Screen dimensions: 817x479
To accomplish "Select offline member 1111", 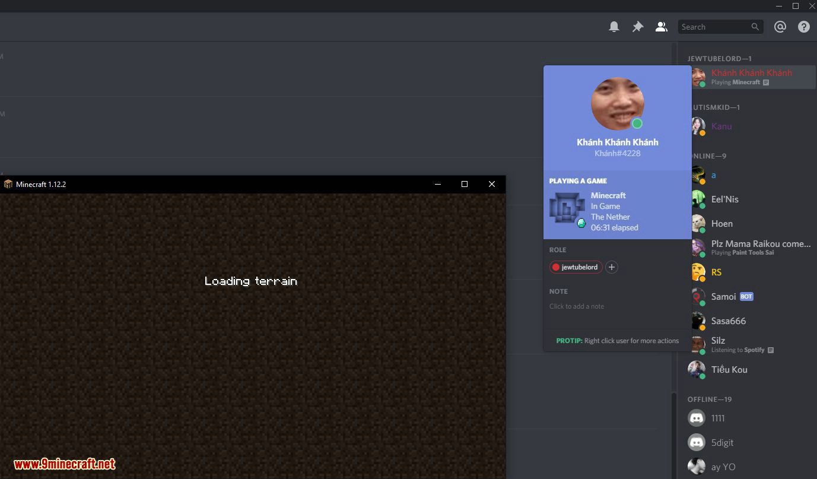I will (x=751, y=418).
